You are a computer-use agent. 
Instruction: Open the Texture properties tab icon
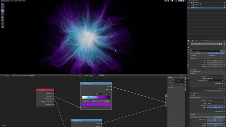point(188,78)
